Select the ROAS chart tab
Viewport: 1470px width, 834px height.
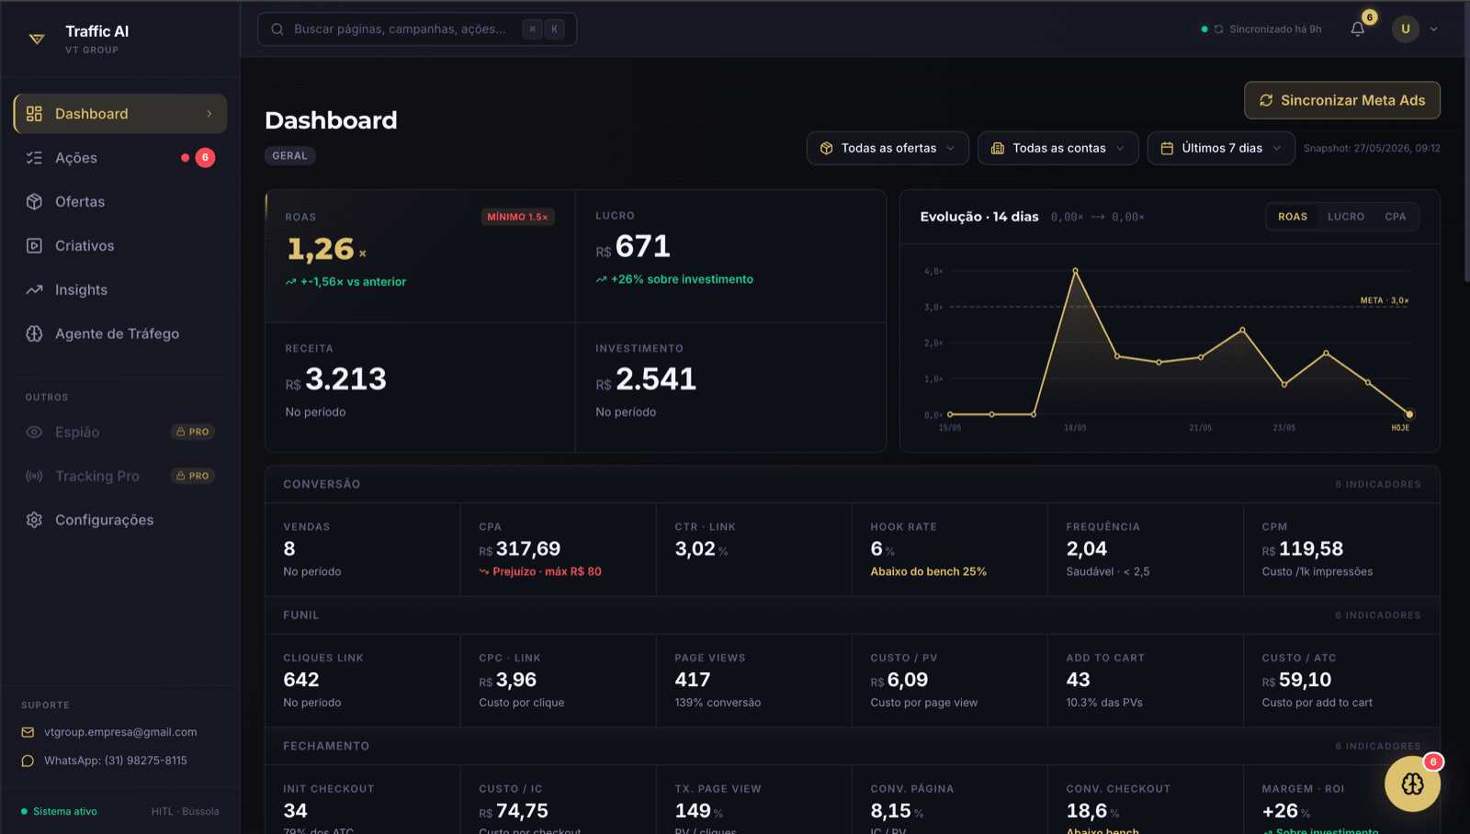pos(1292,217)
